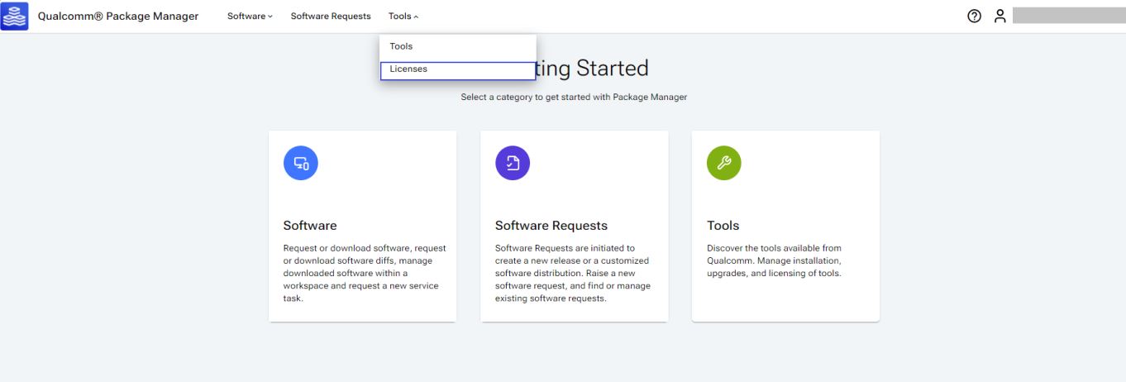Viewport: 1126px width, 382px height.
Task: Click the Software Requests card description
Action: click(x=573, y=273)
